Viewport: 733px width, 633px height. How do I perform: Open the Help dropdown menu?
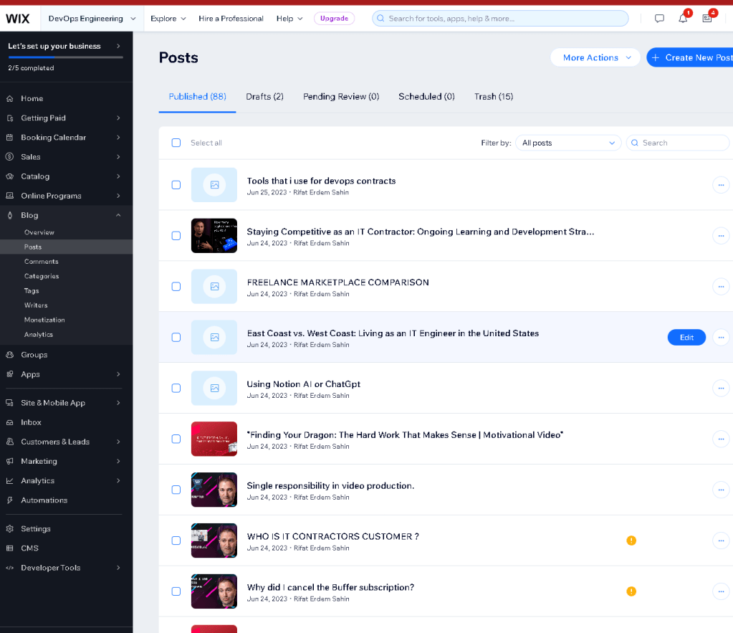289,19
